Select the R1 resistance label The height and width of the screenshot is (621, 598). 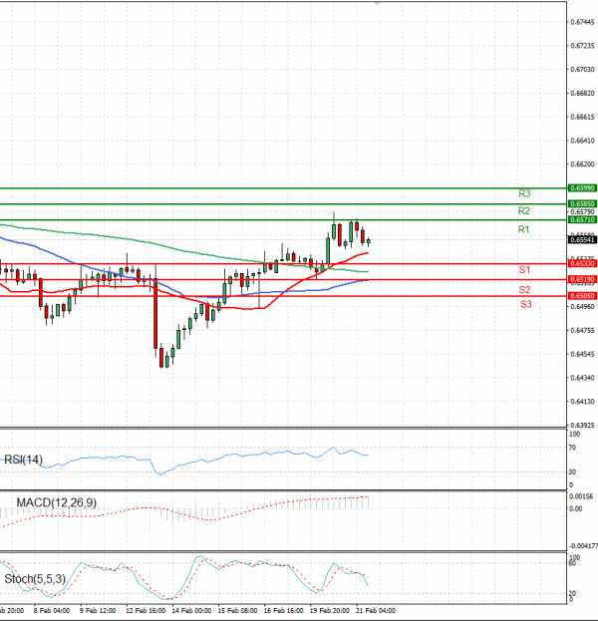pyautogui.click(x=523, y=229)
